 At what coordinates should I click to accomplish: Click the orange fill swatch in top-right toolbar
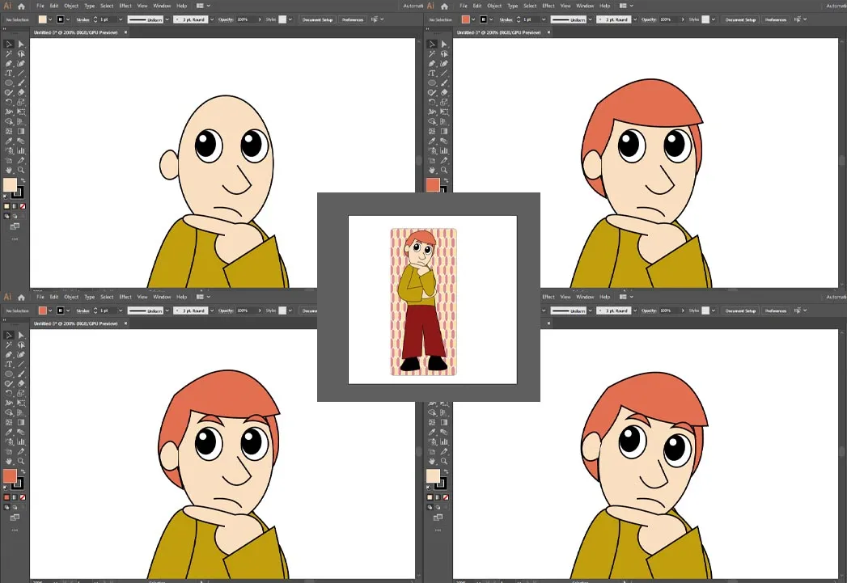[433, 185]
